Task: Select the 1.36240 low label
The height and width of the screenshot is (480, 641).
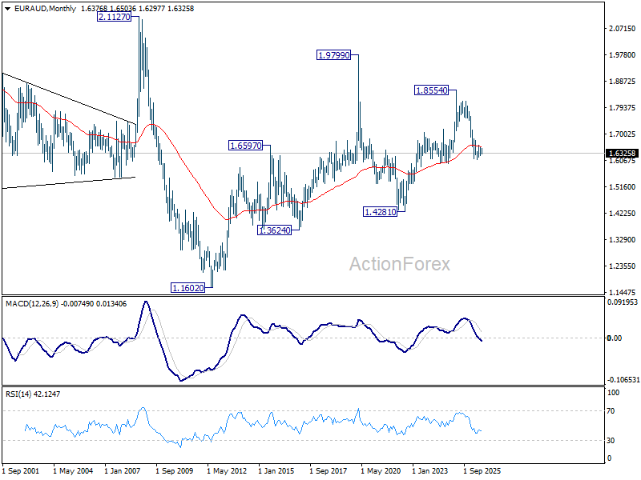Action: click(x=275, y=230)
